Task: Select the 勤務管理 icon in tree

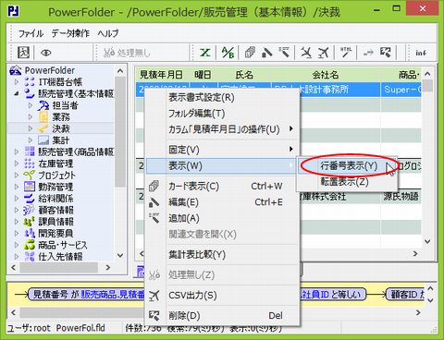Action: [x=30, y=187]
